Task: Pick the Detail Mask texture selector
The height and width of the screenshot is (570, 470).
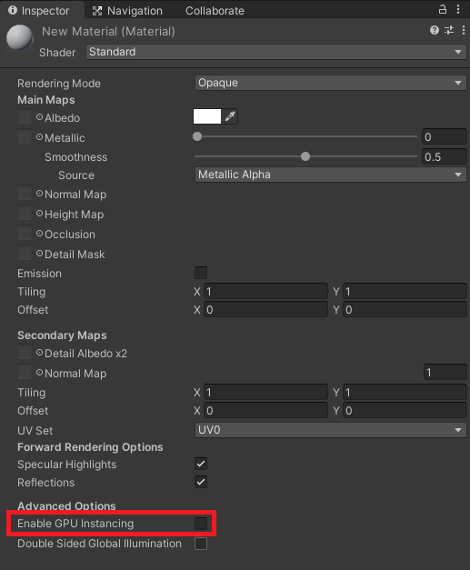Action: pos(40,254)
